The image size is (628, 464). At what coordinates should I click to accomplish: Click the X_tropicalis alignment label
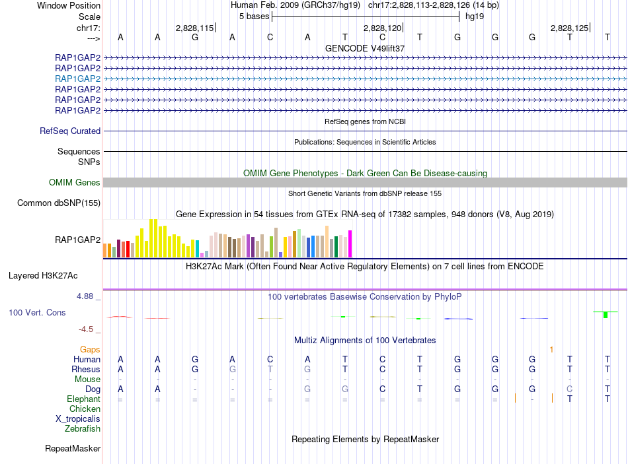(78, 419)
